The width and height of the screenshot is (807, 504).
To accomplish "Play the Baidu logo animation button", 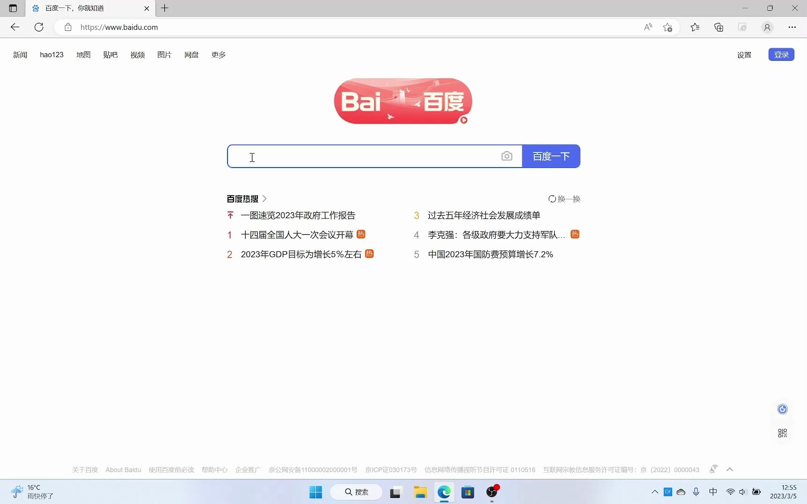I will tap(463, 120).
